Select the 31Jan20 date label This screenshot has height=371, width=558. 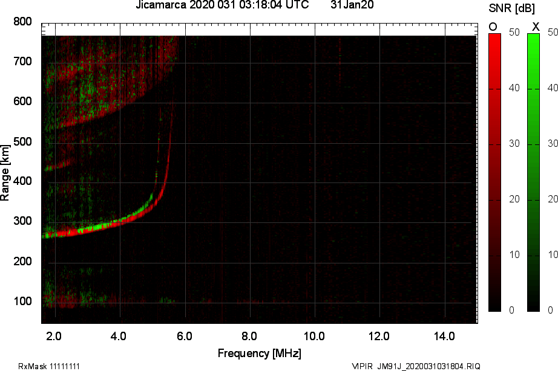pyautogui.click(x=352, y=5)
